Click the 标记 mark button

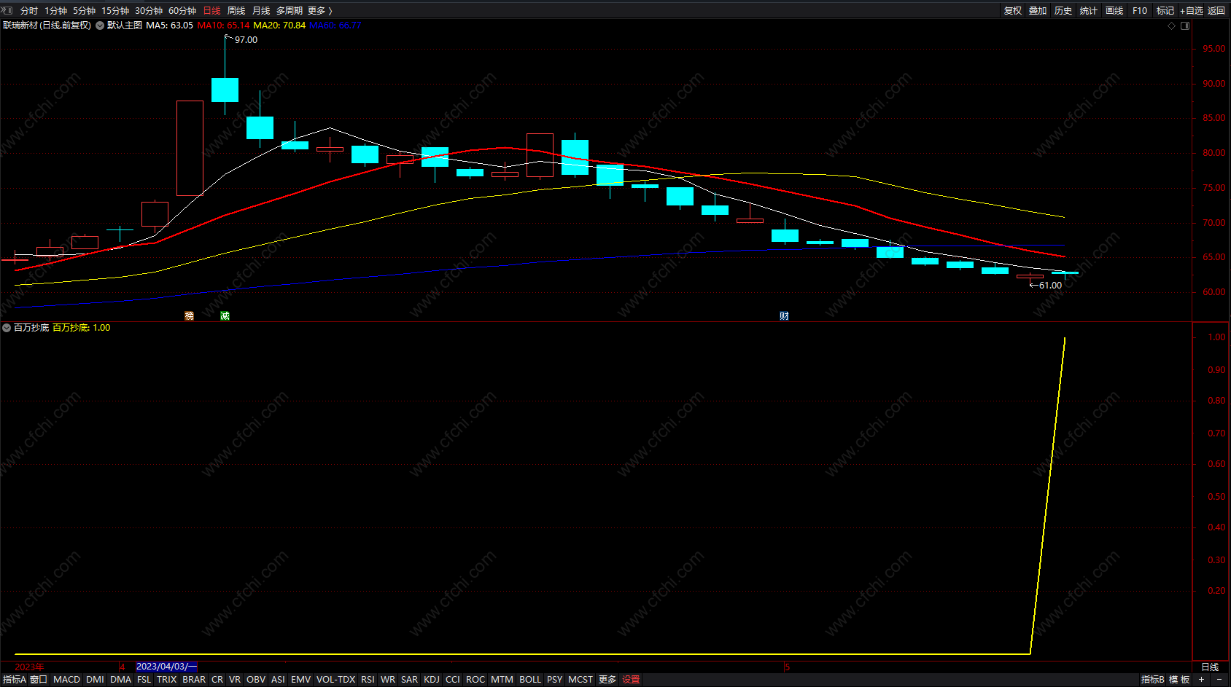coord(1165,10)
